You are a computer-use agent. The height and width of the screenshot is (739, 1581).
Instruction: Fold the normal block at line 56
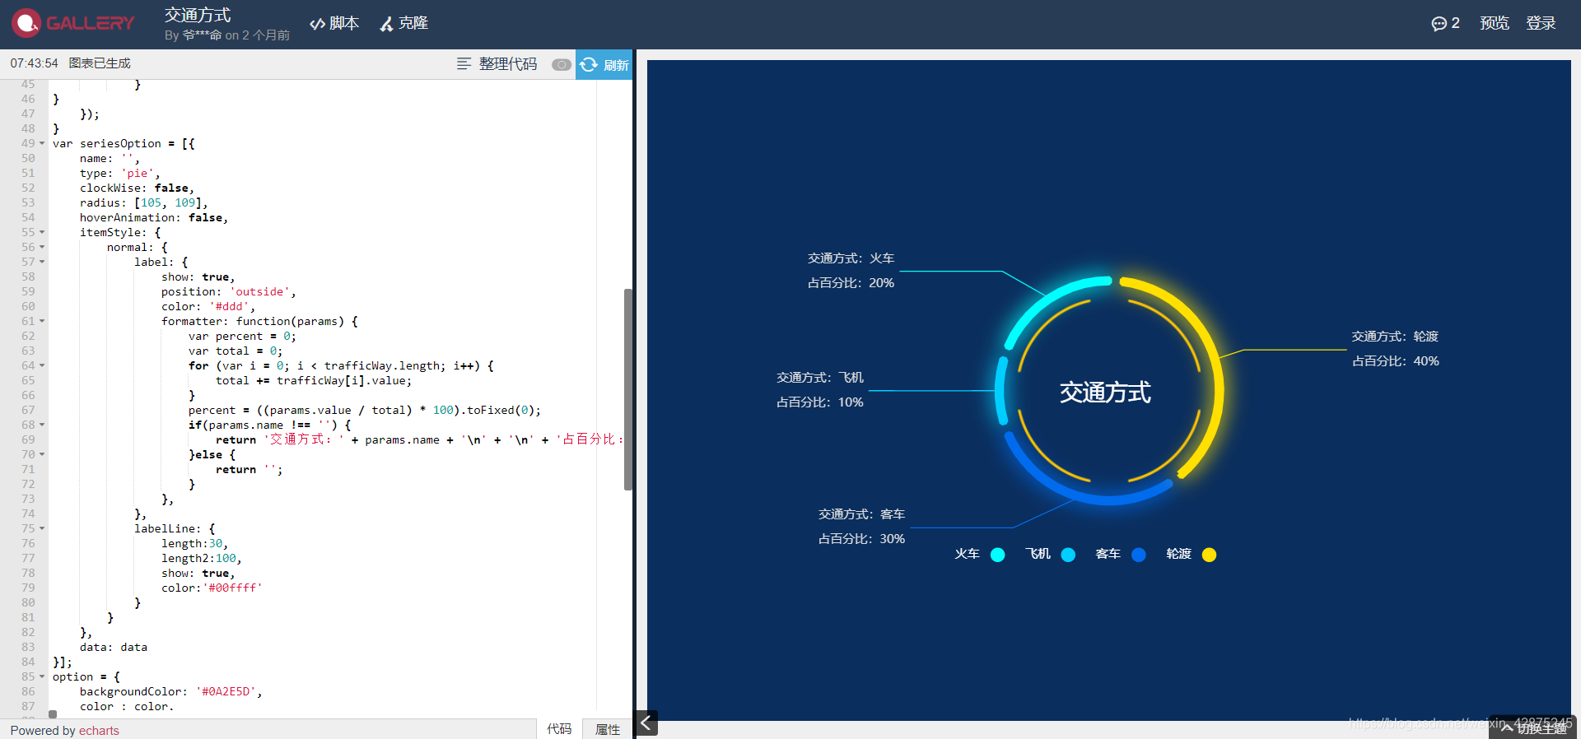[42, 247]
